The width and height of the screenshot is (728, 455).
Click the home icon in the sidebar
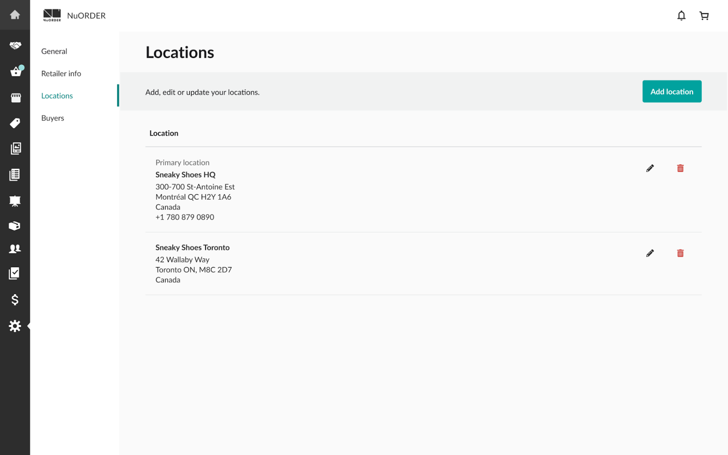(15, 15)
